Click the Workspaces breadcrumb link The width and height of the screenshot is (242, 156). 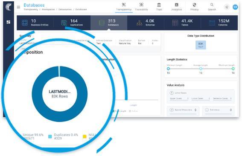click(x=48, y=9)
